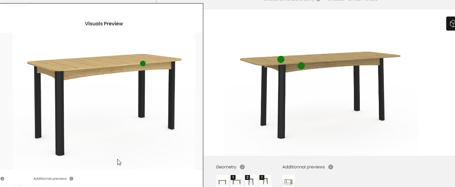Open the 3D cube viewer icon
The image size is (455, 187).
pyautogui.click(x=450, y=24)
